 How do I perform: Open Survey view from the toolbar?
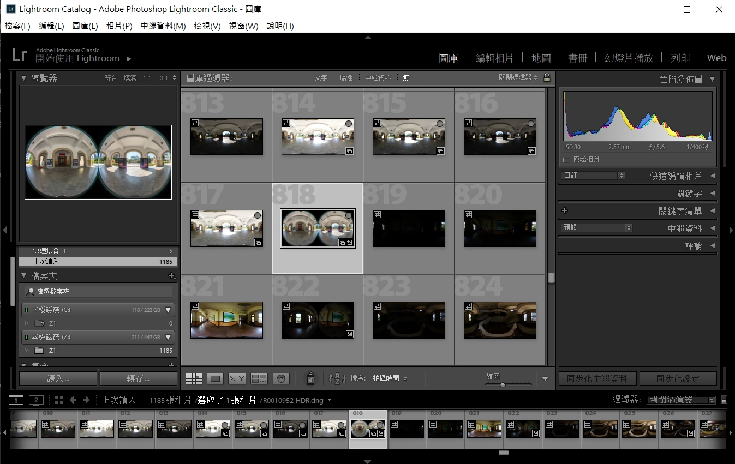(259, 378)
